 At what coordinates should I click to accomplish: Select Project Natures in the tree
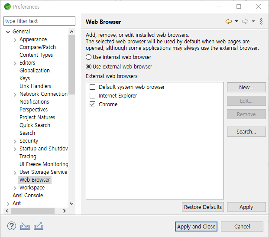point(37,117)
